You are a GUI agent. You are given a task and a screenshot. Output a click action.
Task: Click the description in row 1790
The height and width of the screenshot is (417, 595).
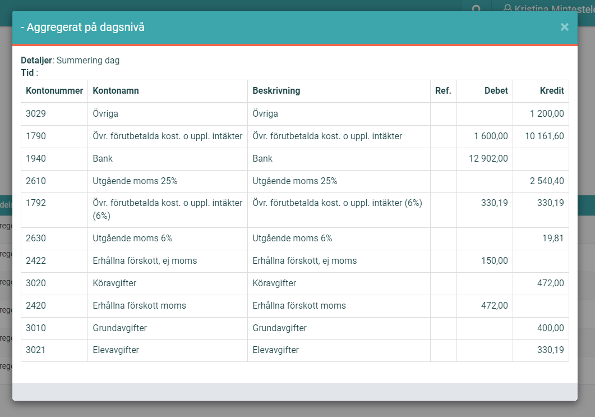tap(328, 136)
